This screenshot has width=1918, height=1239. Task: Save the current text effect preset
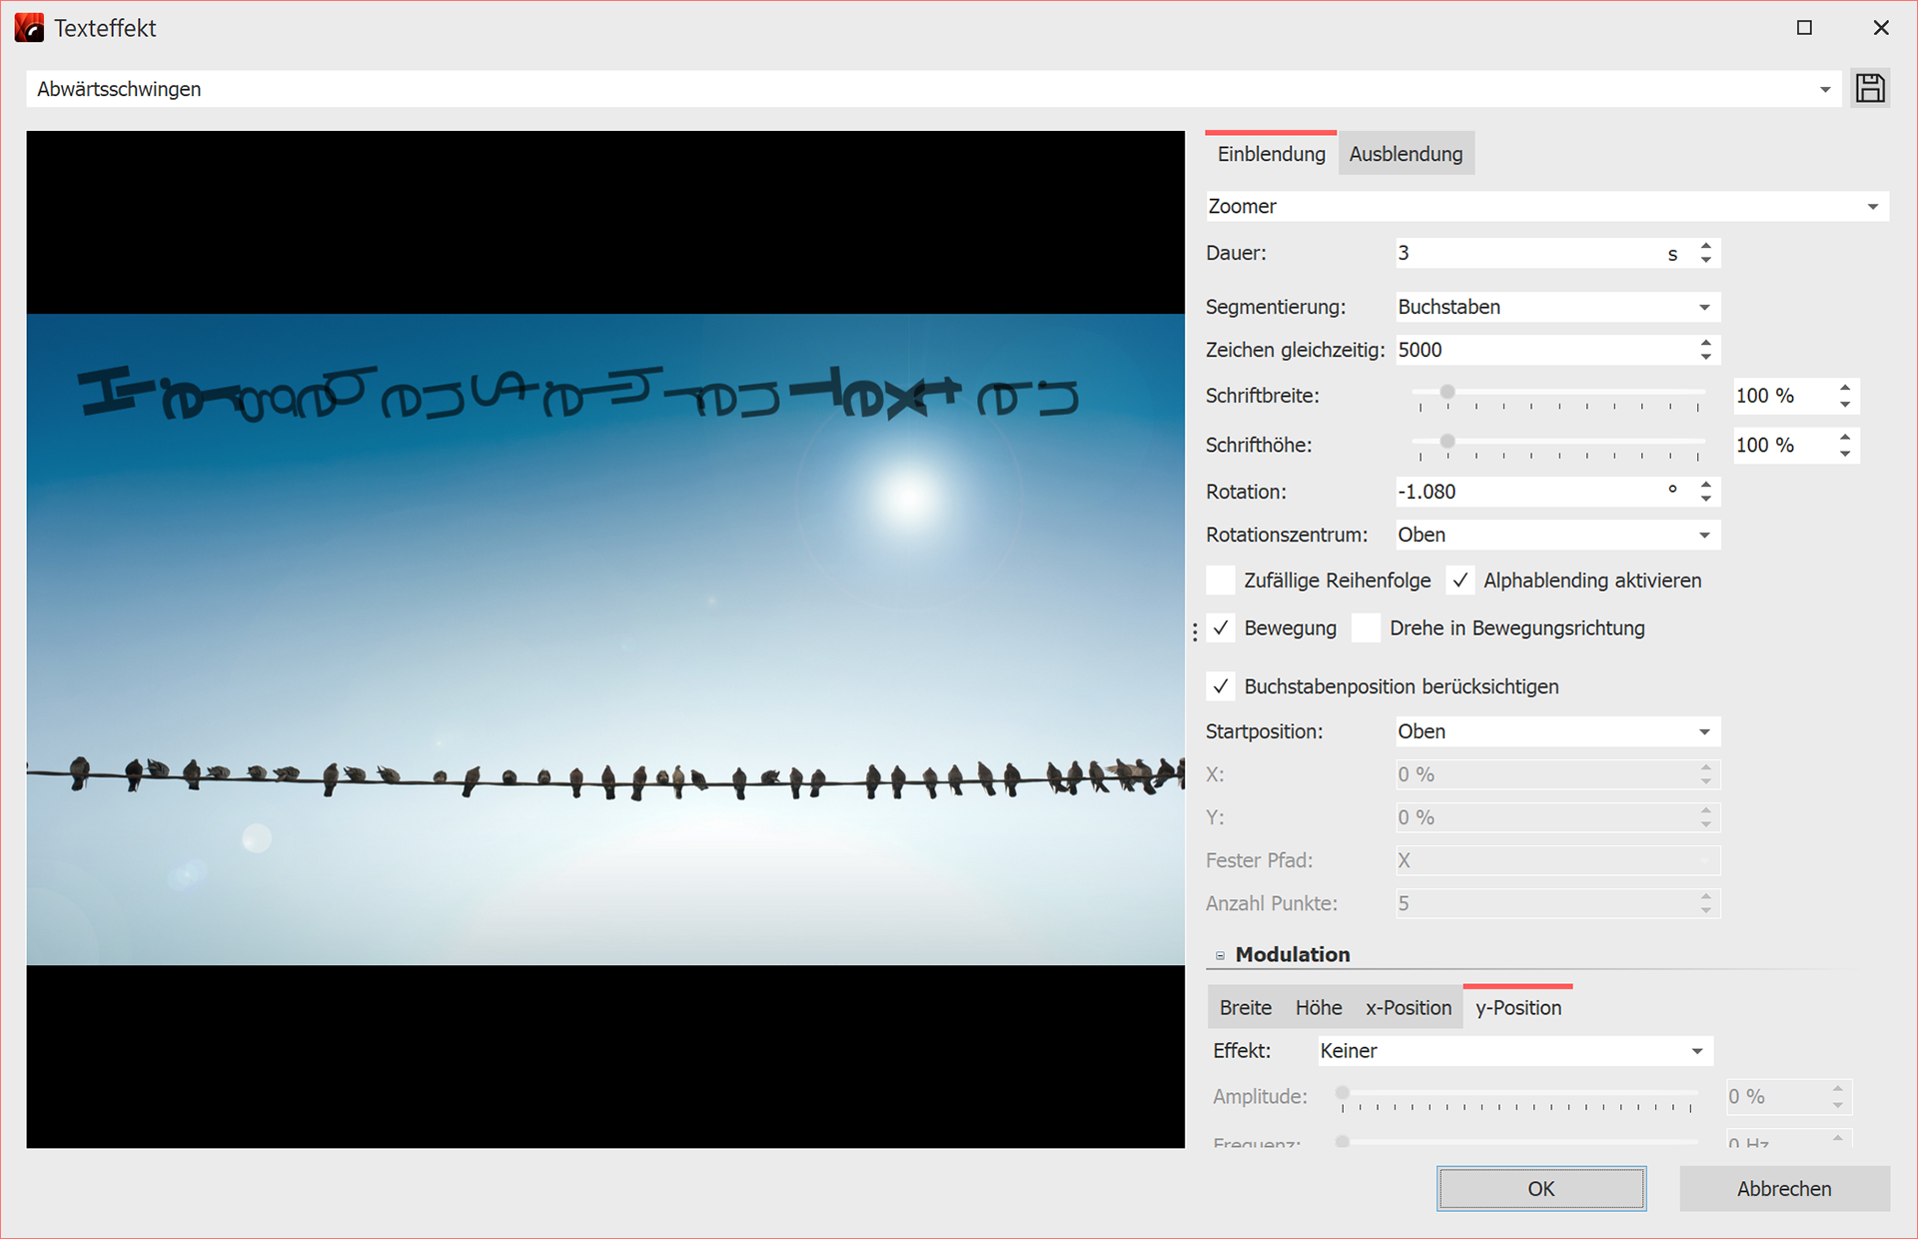pos(1869,88)
